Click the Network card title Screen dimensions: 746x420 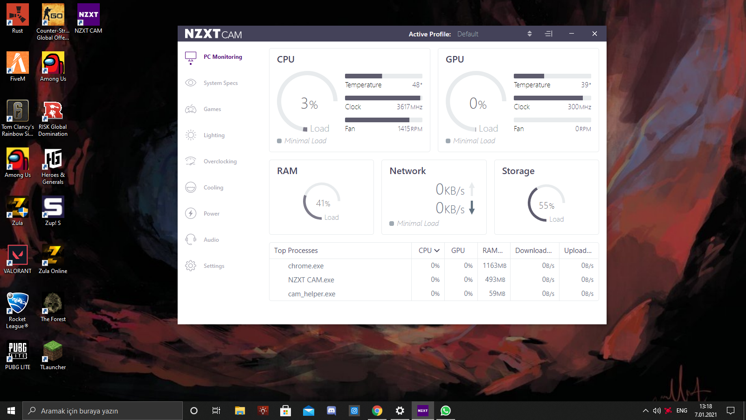coord(408,171)
